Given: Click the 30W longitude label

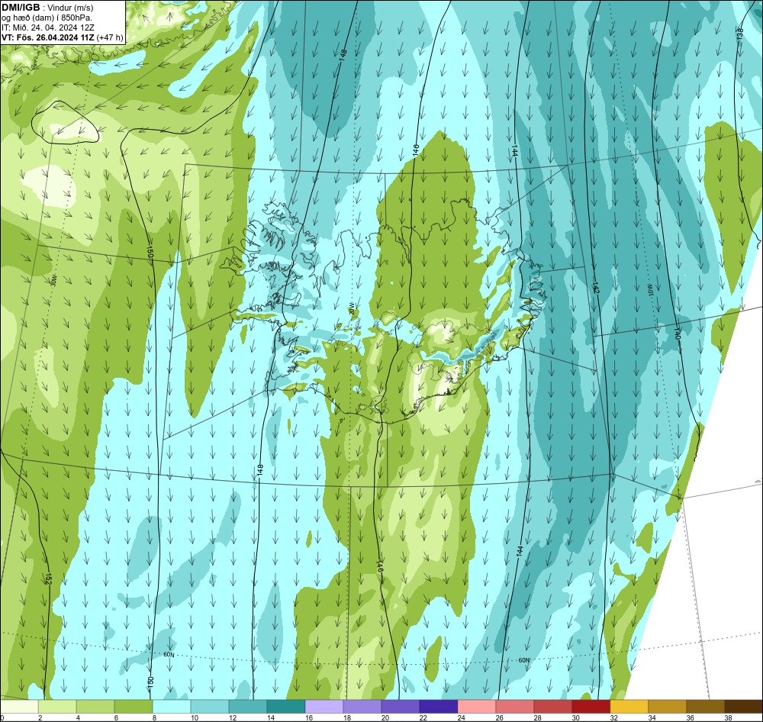Looking at the screenshot, I should click(54, 280).
